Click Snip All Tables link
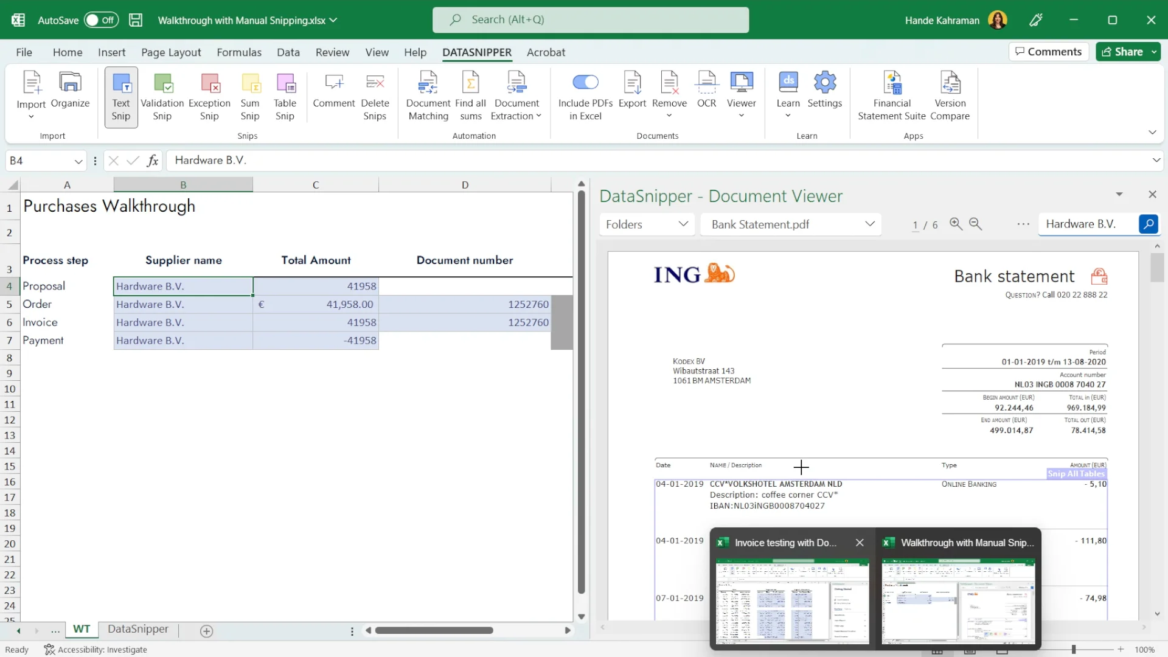Screen dimensions: 1168x657 tap(1076, 474)
